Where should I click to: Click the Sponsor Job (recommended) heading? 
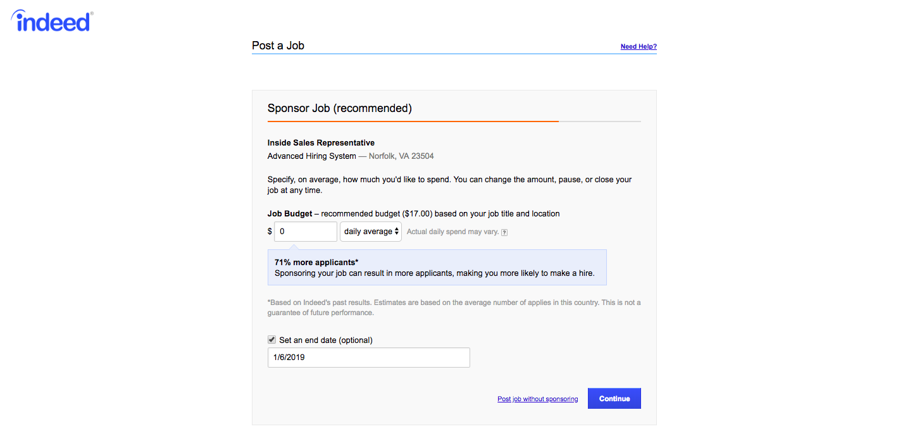tap(340, 108)
